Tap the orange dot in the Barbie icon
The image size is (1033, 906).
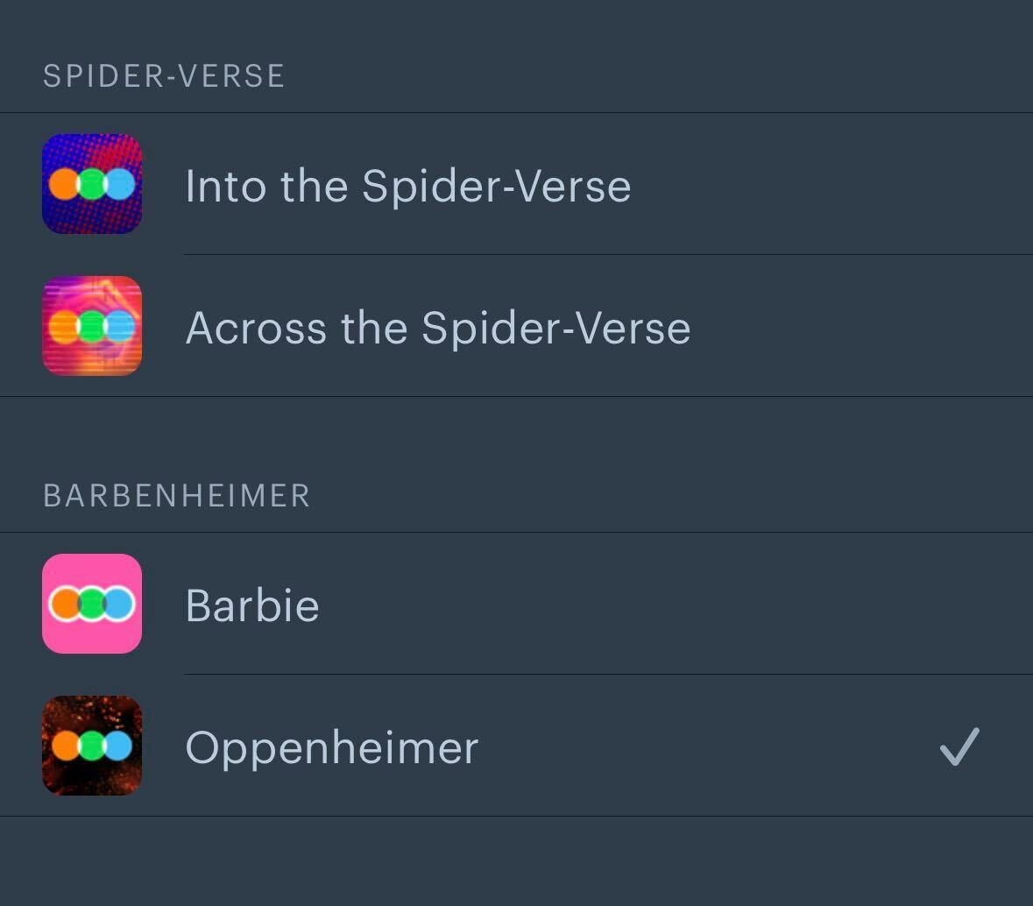(x=65, y=605)
